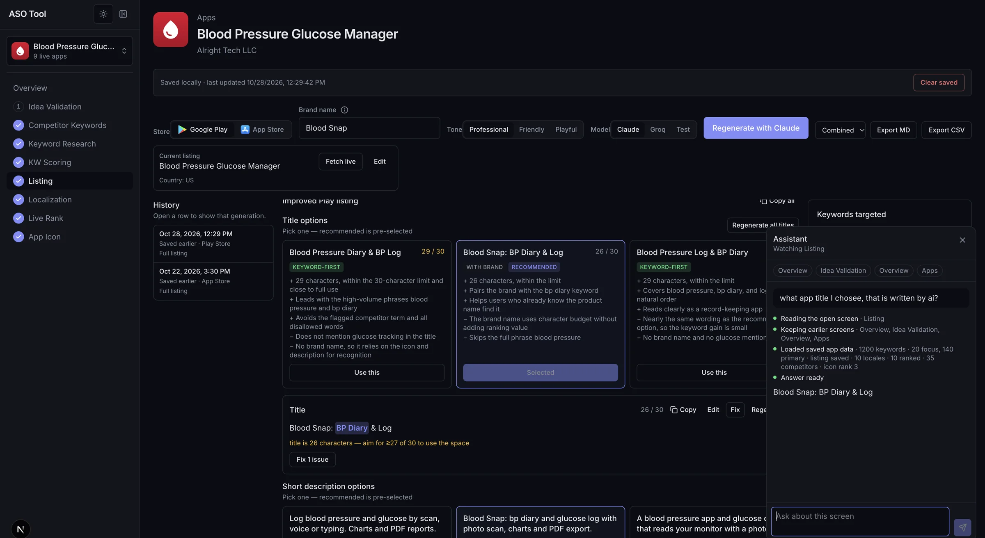
Task: Expand the app switcher chevron
Action: tap(124, 51)
